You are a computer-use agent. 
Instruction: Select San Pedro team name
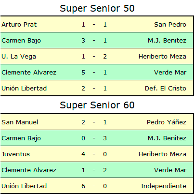[x=170, y=25]
